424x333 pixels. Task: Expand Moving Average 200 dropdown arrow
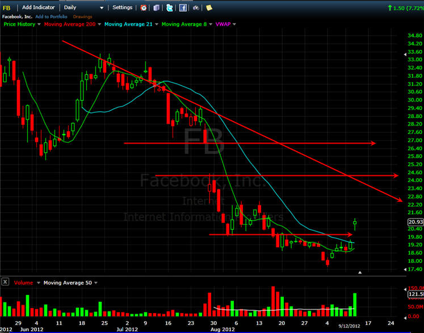tap(99, 24)
